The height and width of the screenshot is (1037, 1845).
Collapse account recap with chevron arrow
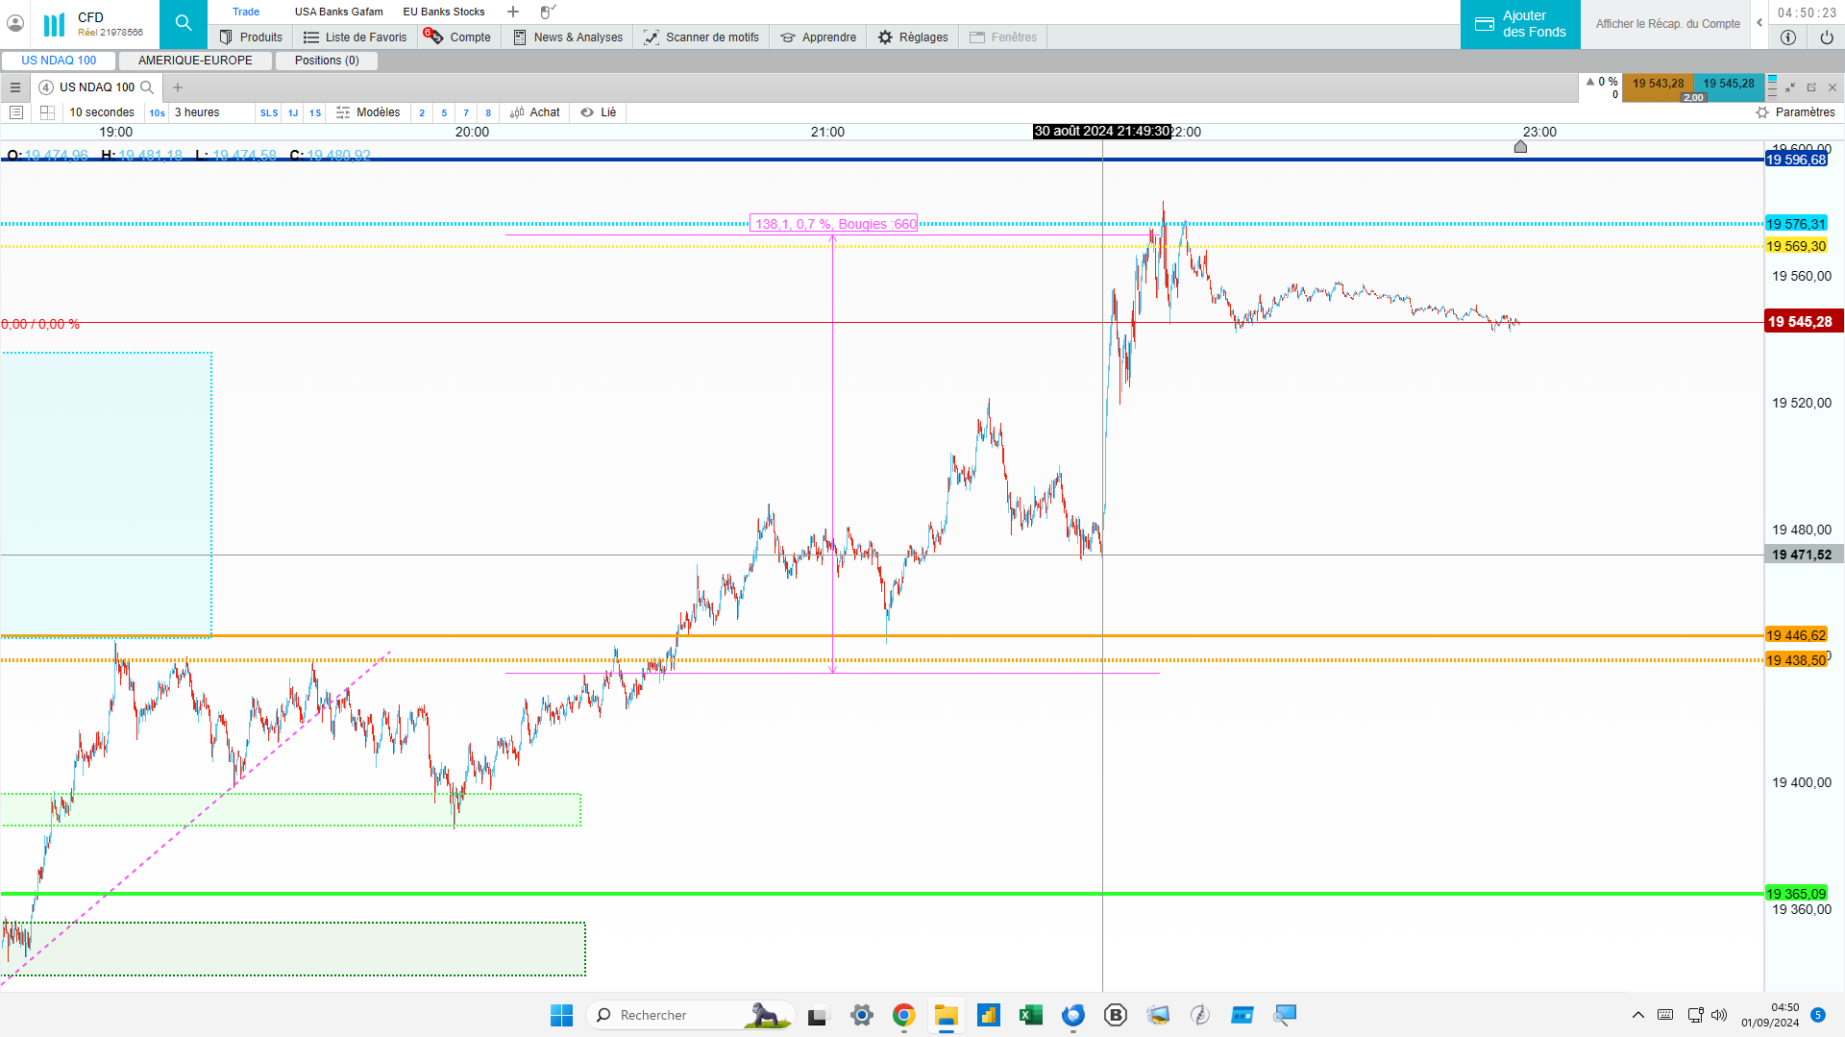click(1759, 23)
